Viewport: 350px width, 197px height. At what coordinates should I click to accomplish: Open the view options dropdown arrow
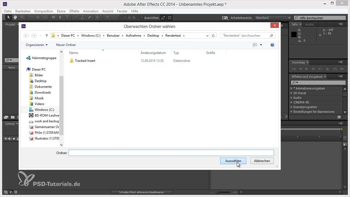(x=261, y=45)
